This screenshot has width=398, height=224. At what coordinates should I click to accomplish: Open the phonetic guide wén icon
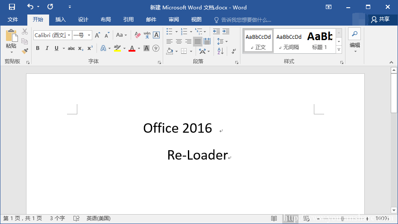click(147, 35)
